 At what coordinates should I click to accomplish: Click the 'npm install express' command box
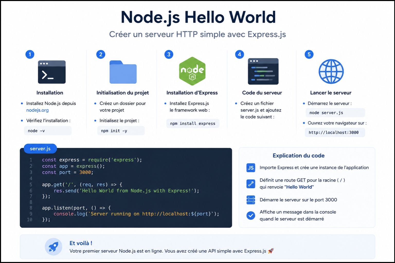click(x=193, y=124)
